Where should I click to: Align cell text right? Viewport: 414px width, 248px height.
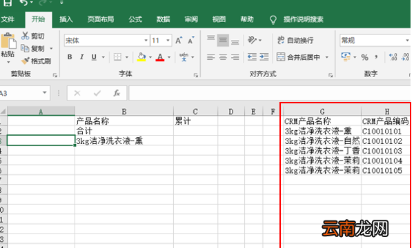(x=235, y=57)
